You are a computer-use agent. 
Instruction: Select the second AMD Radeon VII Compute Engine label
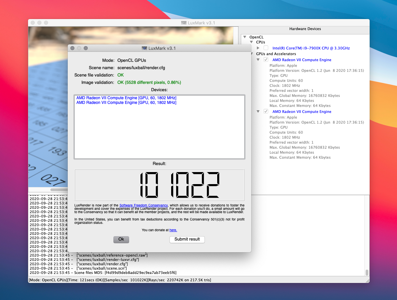tap(302, 112)
